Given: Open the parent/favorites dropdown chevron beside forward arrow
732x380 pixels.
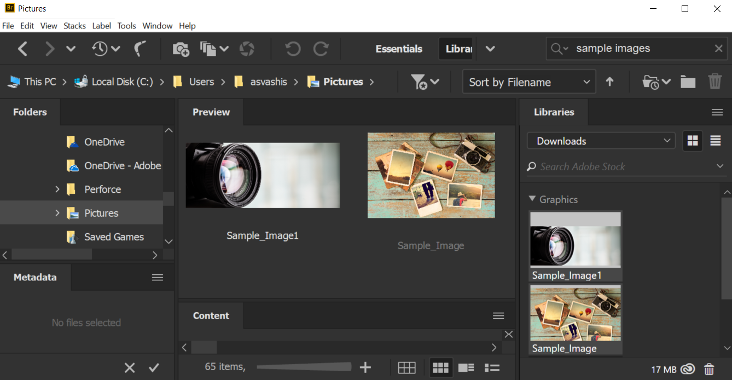Looking at the screenshot, I should [71, 49].
